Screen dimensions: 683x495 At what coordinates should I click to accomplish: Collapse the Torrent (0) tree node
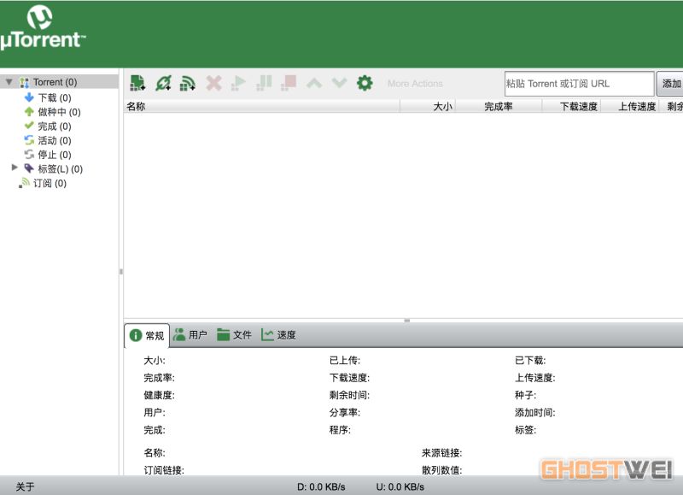click(9, 82)
